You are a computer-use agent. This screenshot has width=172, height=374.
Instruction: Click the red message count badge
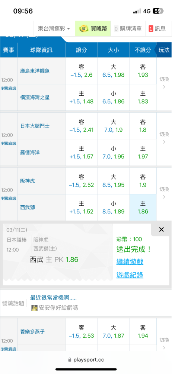[x=151, y=29]
